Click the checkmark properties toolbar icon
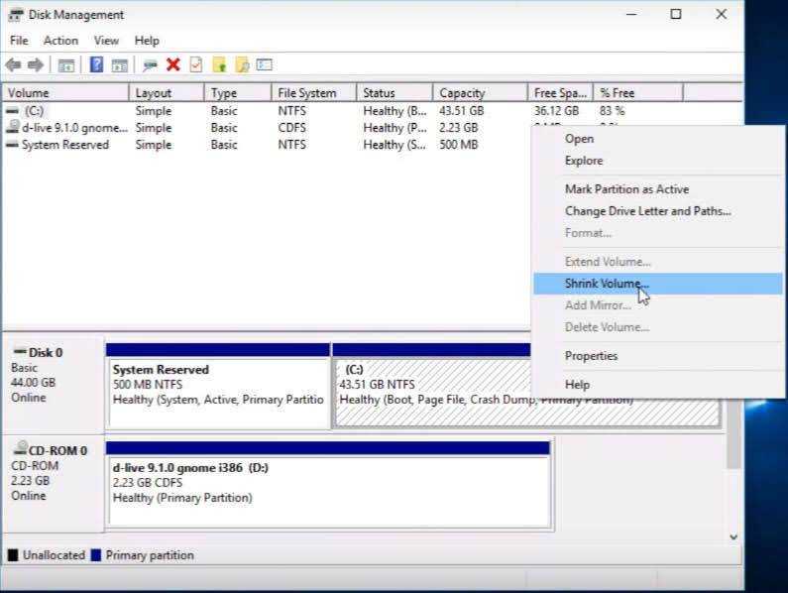788x593 pixels. 196,64
